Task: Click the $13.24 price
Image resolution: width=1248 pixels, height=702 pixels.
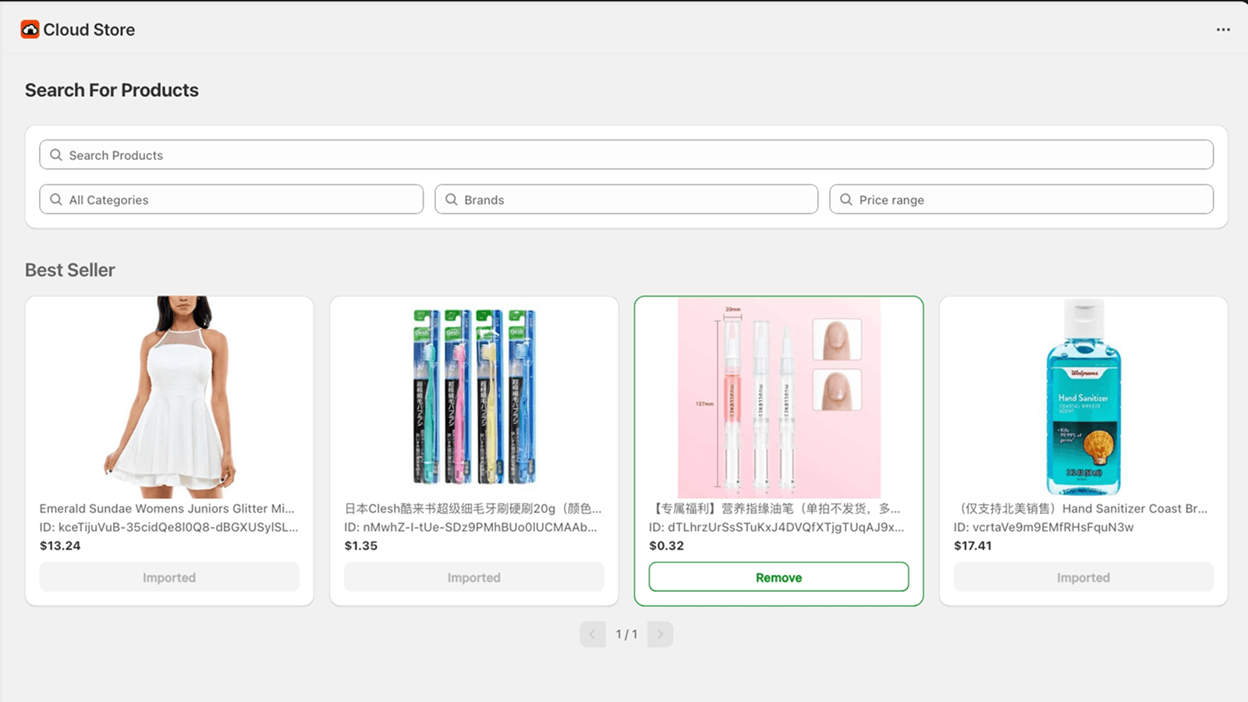Action: point(60,546)
